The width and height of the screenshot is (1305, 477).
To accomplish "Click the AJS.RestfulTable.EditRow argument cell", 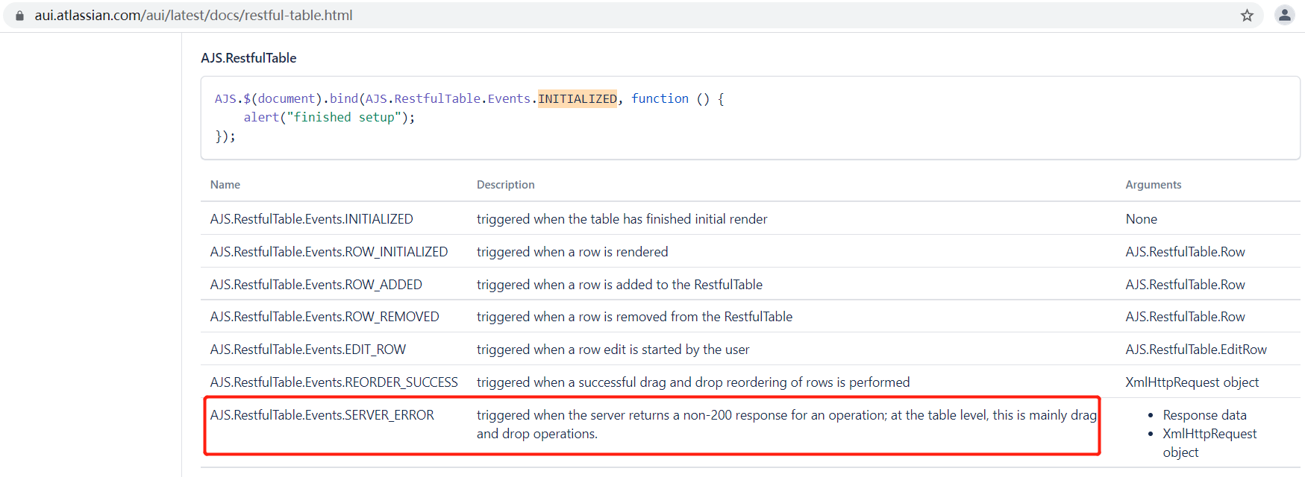I will point(1197,350).
